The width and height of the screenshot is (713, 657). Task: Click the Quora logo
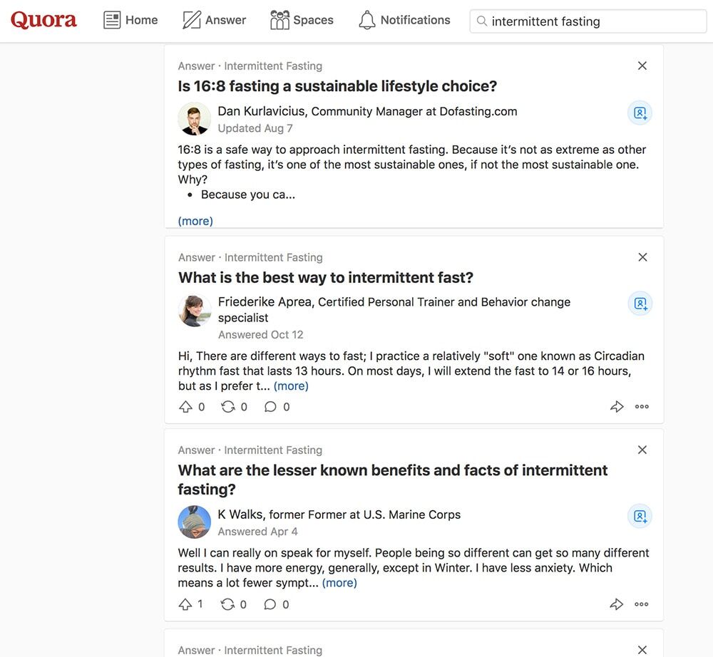click(43, 20)
